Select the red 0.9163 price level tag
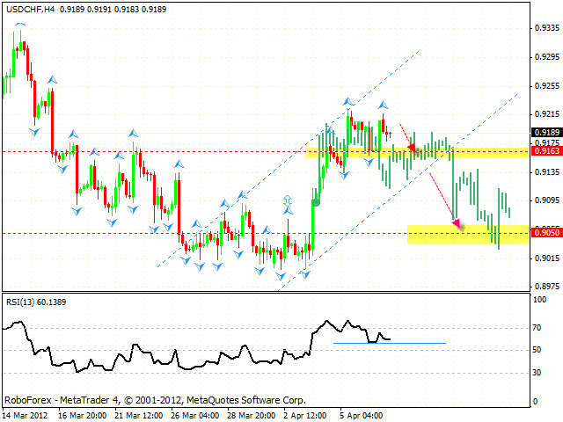 coord(545,151)
